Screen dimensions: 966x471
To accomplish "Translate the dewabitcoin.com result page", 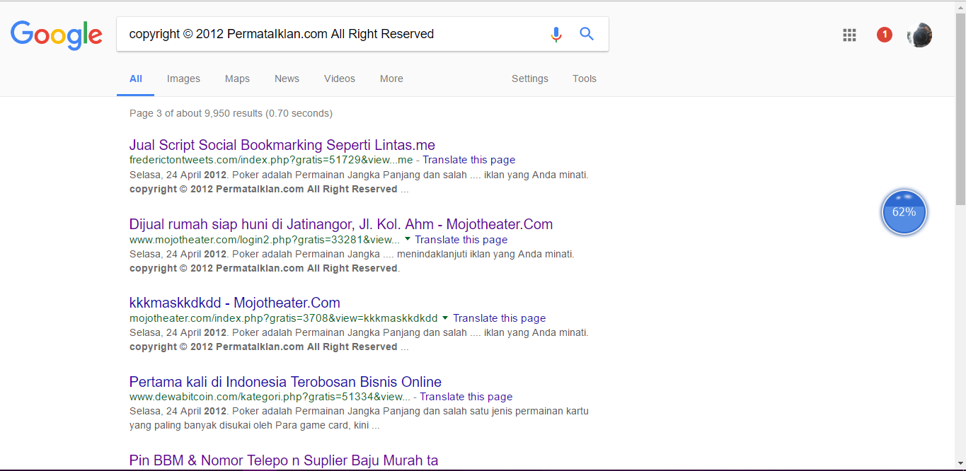I will click(x=466, y=397).
